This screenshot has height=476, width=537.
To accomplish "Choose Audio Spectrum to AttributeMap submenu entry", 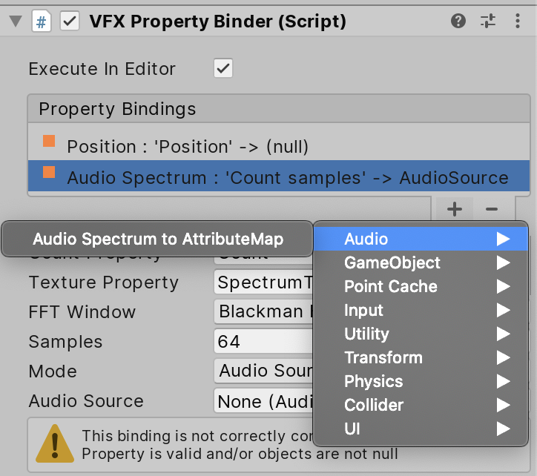I will click(157, 239).
